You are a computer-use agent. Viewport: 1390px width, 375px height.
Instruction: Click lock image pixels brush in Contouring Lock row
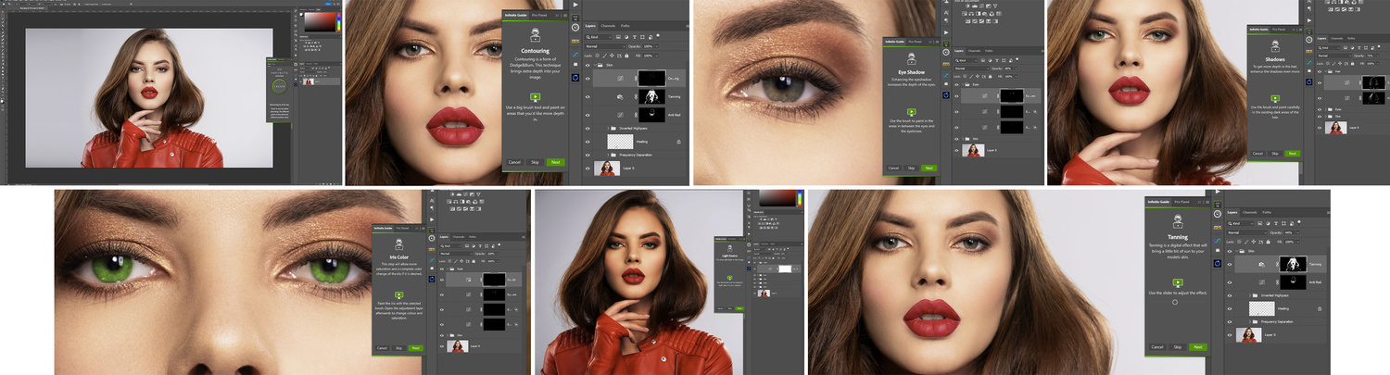coord(604,56)
